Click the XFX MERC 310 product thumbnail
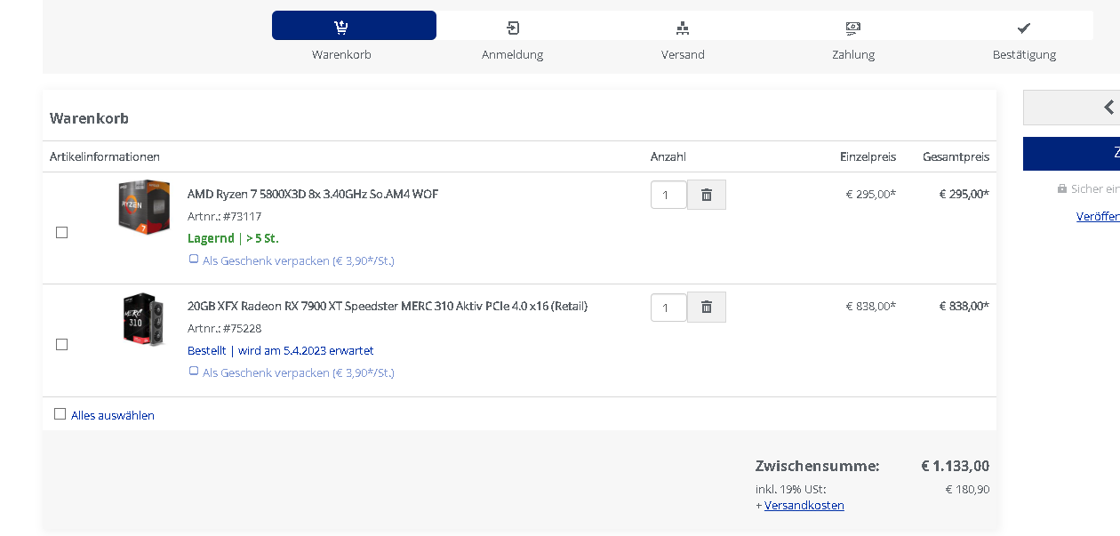The height and width of the screenshot is (536, 1120). [x=144, y=319]
